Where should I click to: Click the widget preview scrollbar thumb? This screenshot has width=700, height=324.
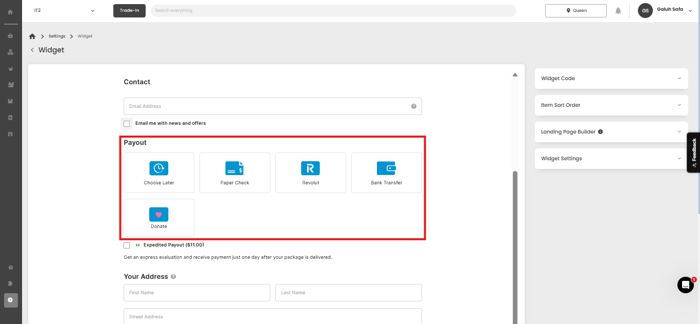tap(515, 247)
